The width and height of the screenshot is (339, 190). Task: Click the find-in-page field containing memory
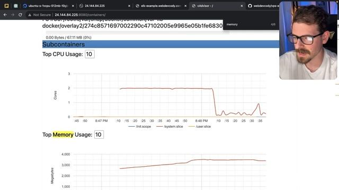click(246, 24)
